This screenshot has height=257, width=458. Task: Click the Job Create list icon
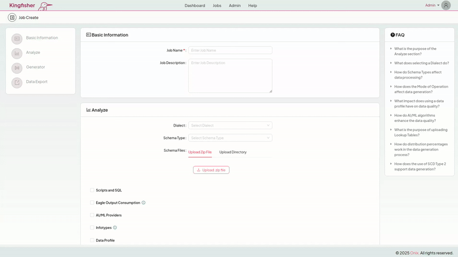(12, 17)
